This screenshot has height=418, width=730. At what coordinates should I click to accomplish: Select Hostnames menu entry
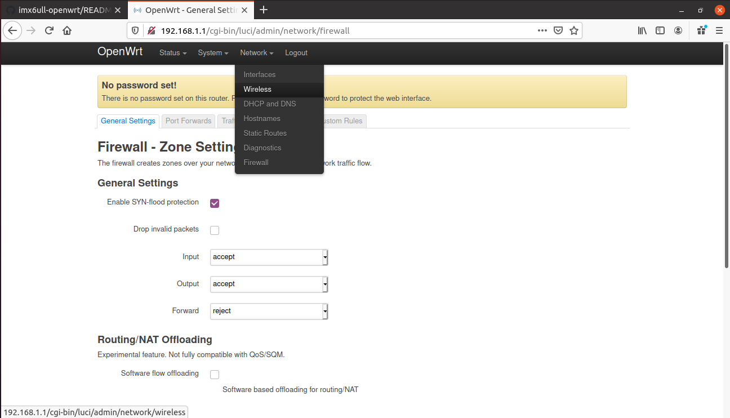pos(279,118)
